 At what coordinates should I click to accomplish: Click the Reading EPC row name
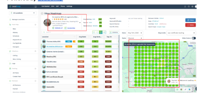(x=51, y=57)
